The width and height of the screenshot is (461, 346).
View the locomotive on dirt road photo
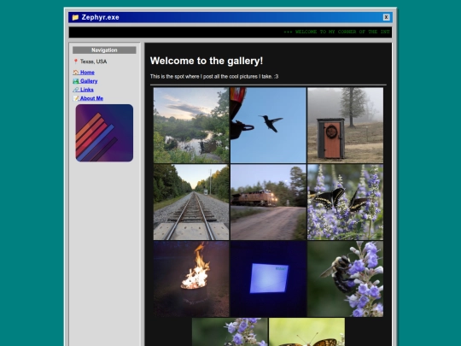point(268,202)
